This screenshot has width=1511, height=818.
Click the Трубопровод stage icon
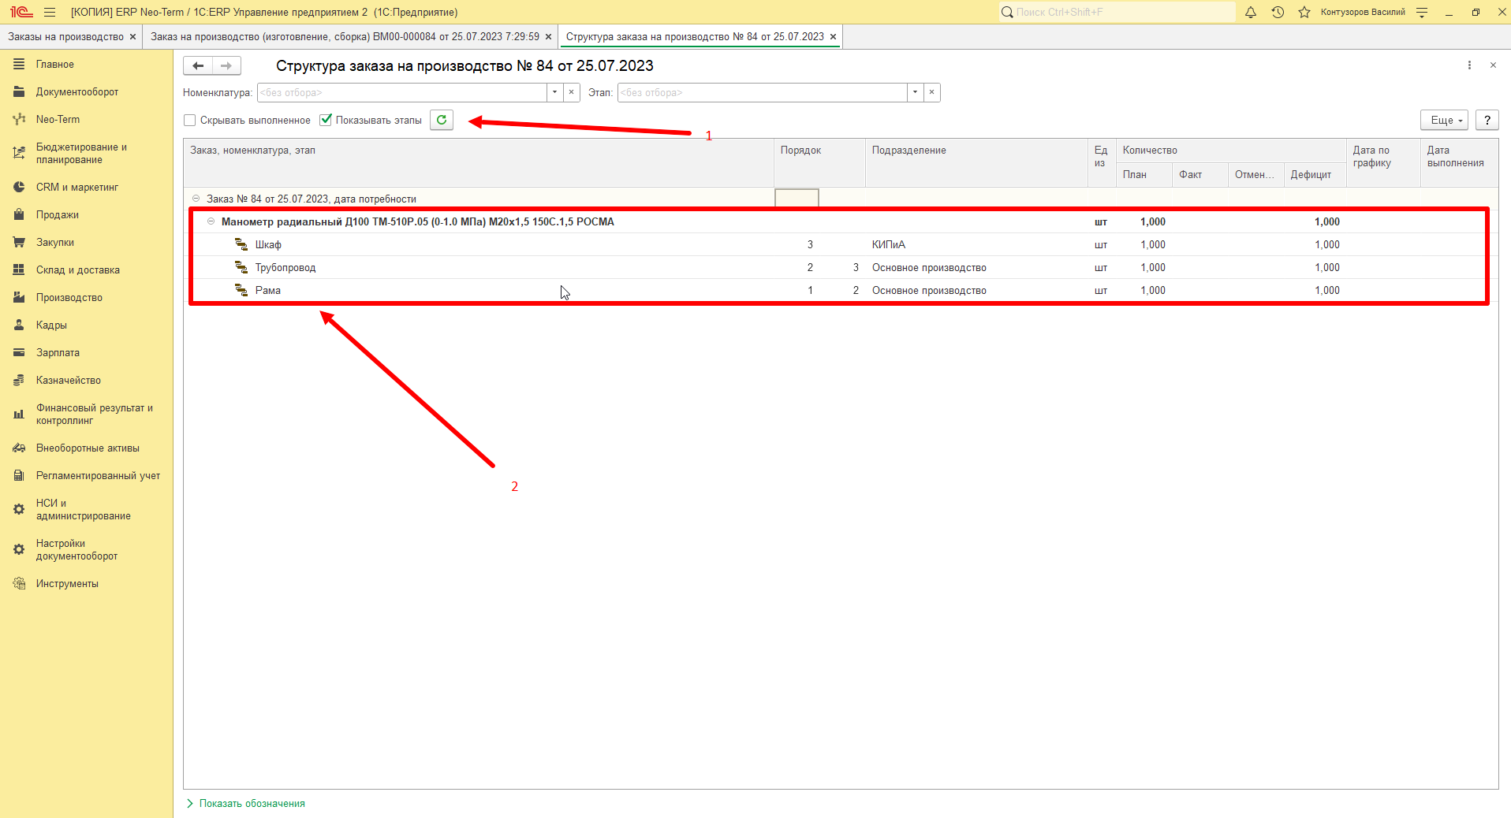click(x=241, y=267)
